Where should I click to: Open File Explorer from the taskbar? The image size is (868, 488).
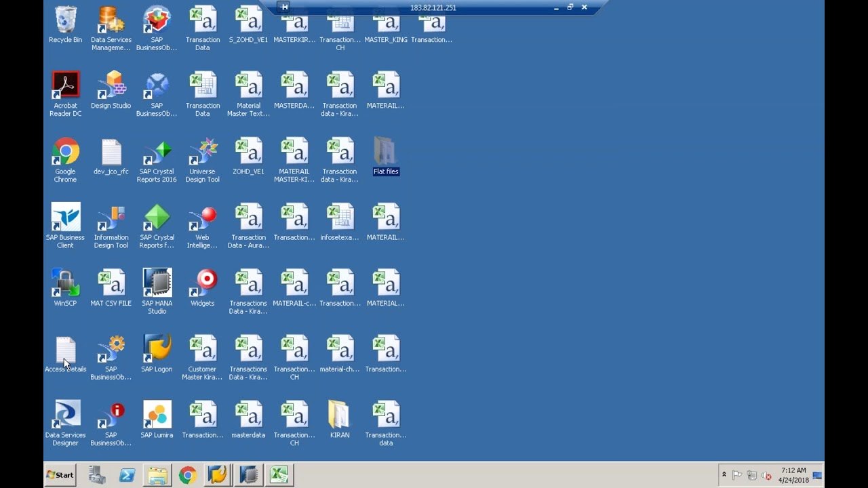(157, 475)
